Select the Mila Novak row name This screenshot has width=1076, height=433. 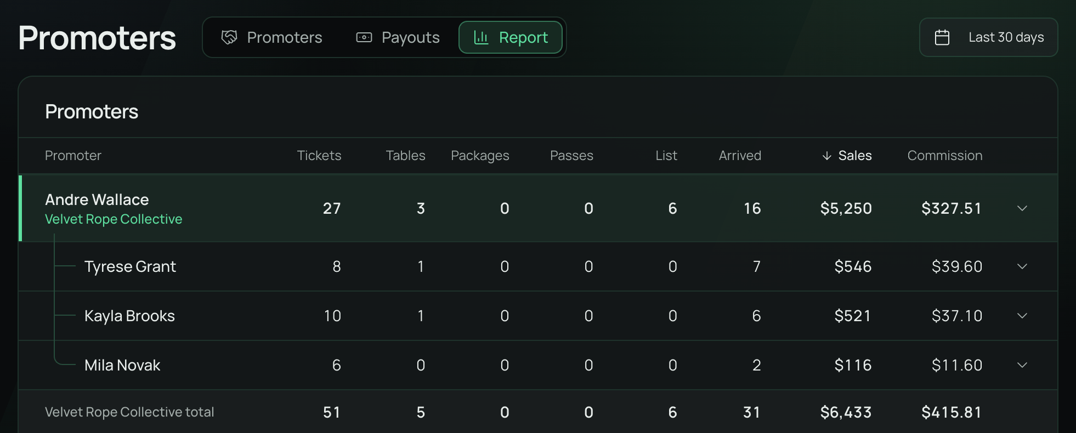tap(122, 365)
